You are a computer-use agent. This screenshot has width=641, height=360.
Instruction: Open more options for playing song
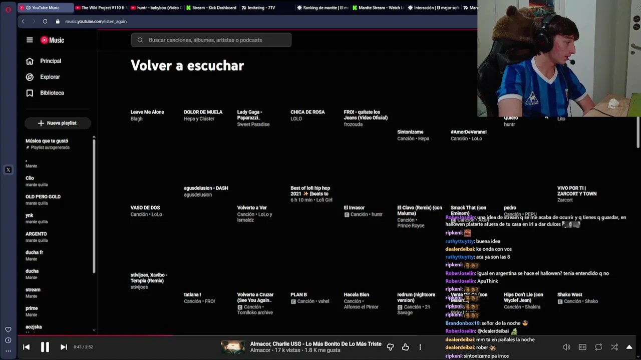coord(420,347)
